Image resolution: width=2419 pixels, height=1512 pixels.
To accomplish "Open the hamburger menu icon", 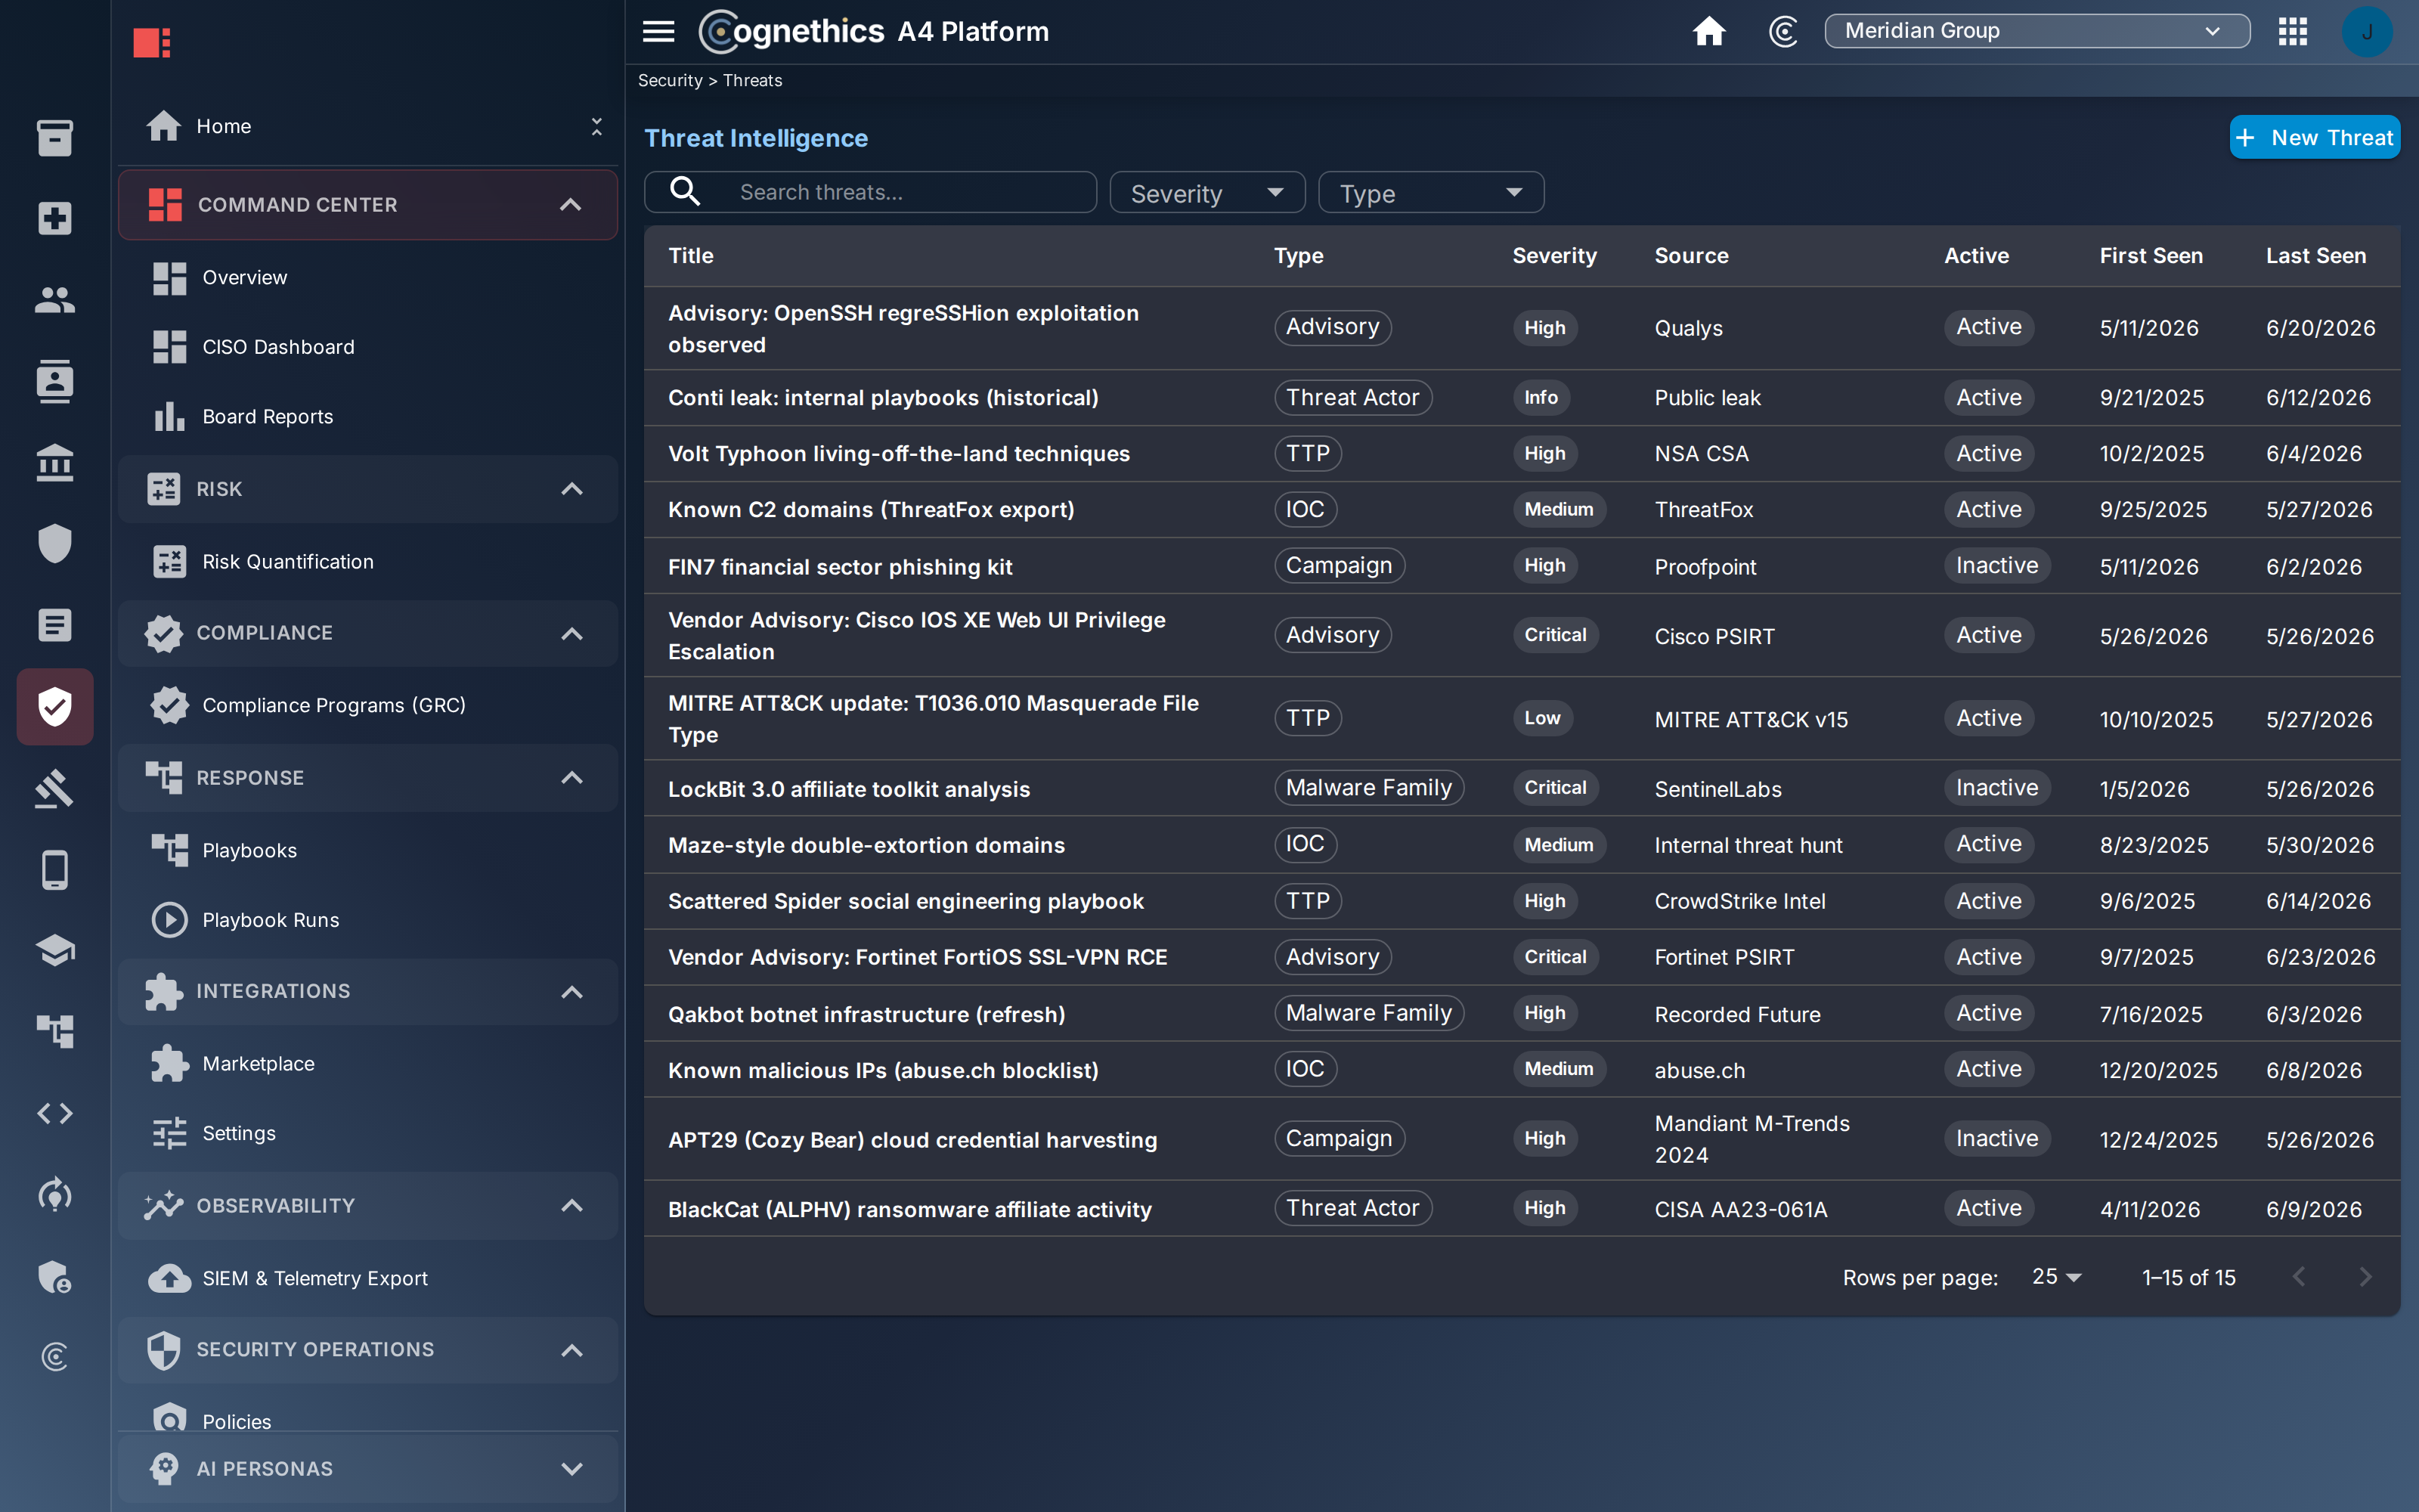I will pyautogui.click(x=658, y=31).
